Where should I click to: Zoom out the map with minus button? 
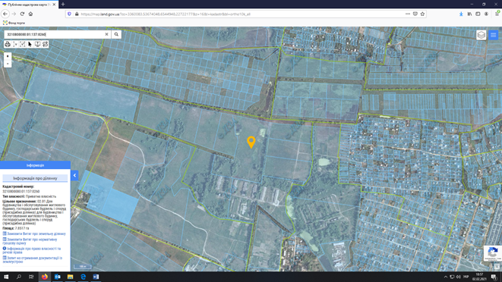click(x=8, y=64)
